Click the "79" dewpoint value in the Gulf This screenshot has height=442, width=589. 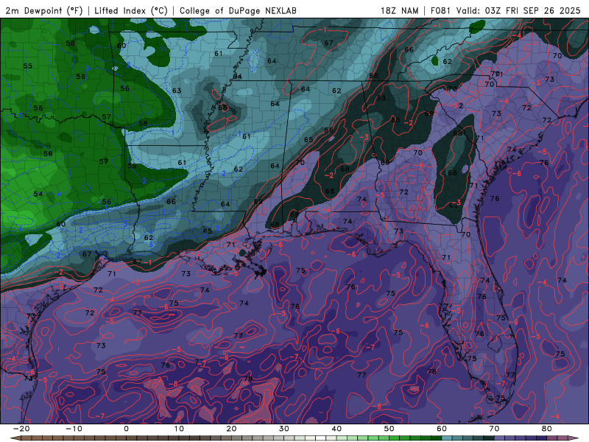tap(248, 379)
